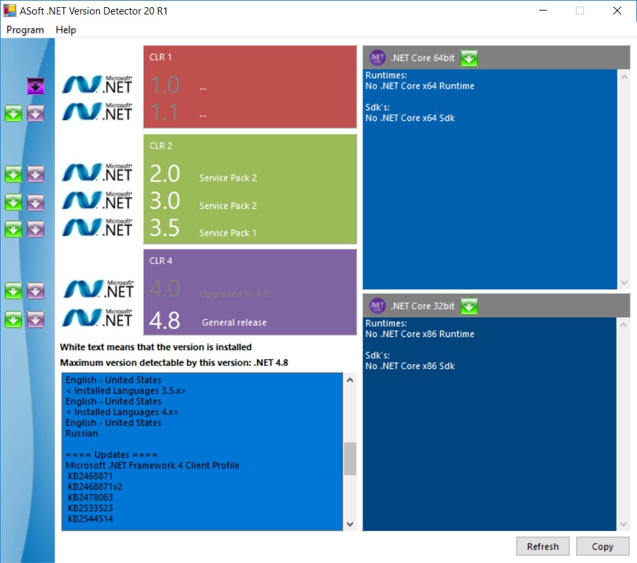Click the Microsoft .NET logo beside version 3.5
This screenshot has height=563, width=637.
pos(97,227)
